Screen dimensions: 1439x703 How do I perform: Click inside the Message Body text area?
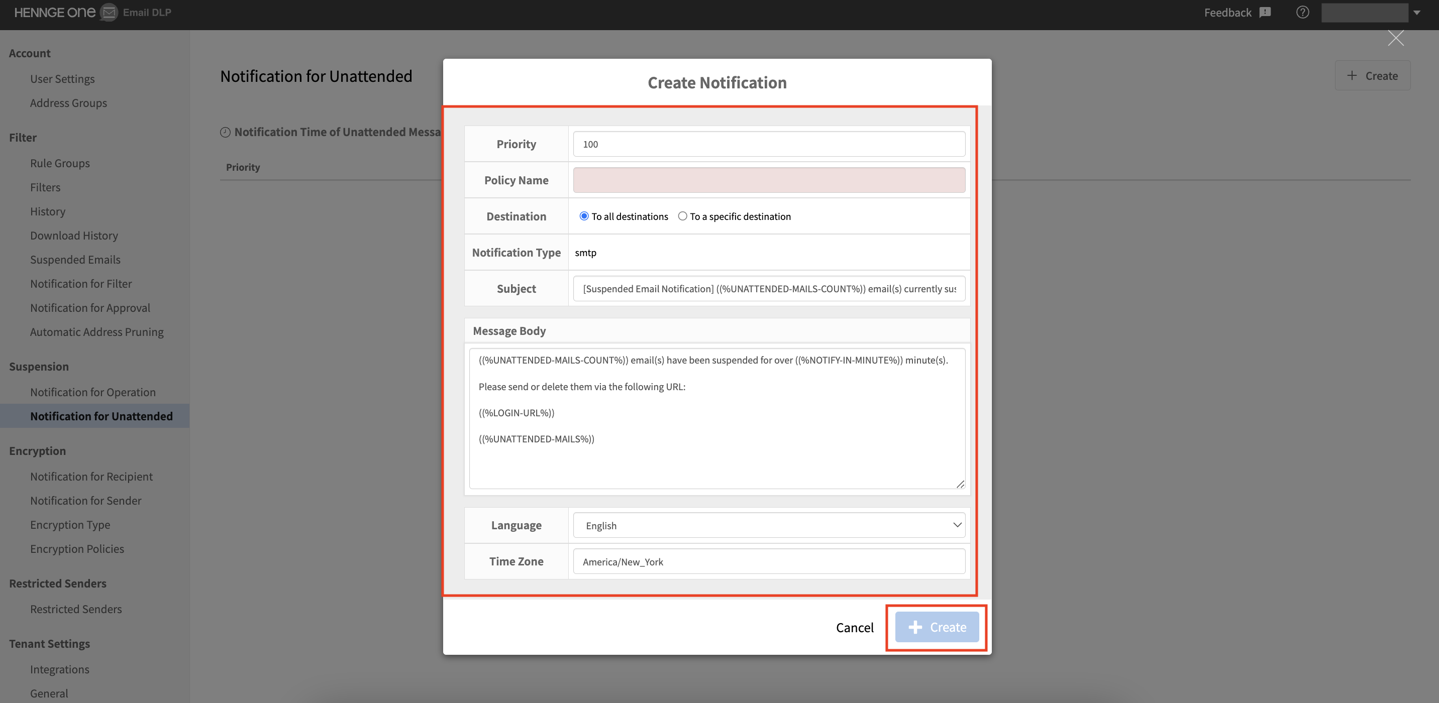(717, 418)
